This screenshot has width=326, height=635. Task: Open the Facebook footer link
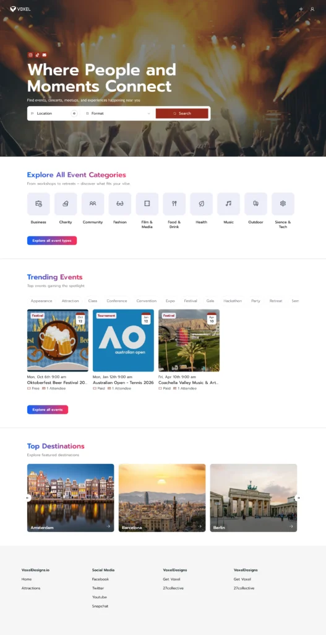[100, 579]
